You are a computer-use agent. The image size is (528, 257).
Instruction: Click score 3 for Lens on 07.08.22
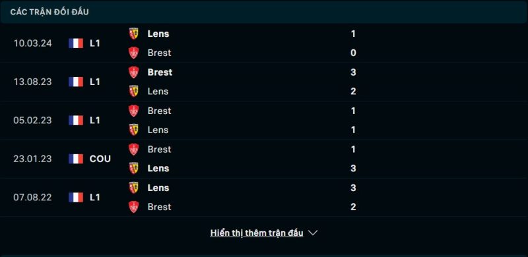353,188
